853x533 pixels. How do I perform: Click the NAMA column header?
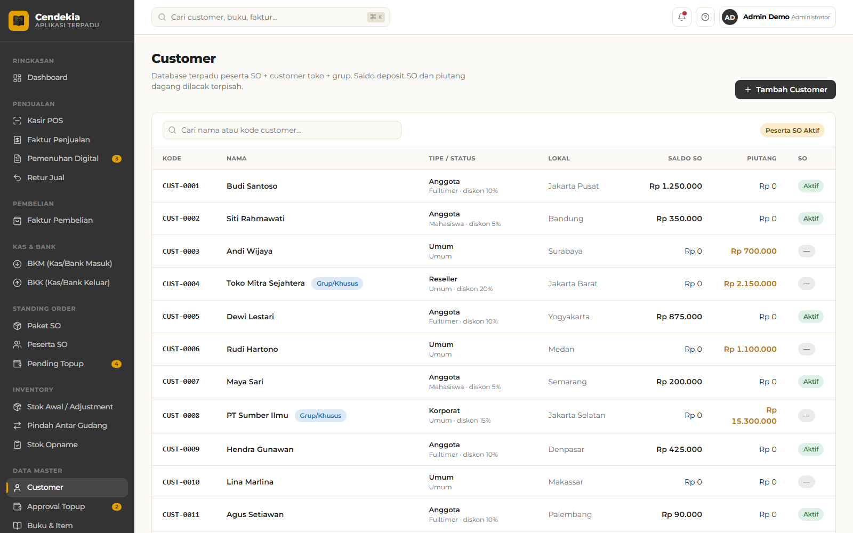(236, 158)
